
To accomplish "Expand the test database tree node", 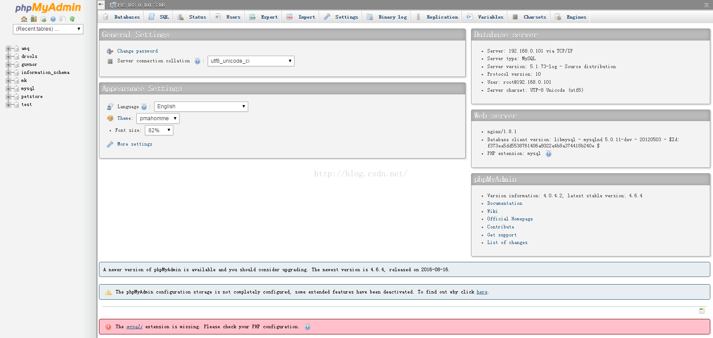I will [x=8, y=105].
